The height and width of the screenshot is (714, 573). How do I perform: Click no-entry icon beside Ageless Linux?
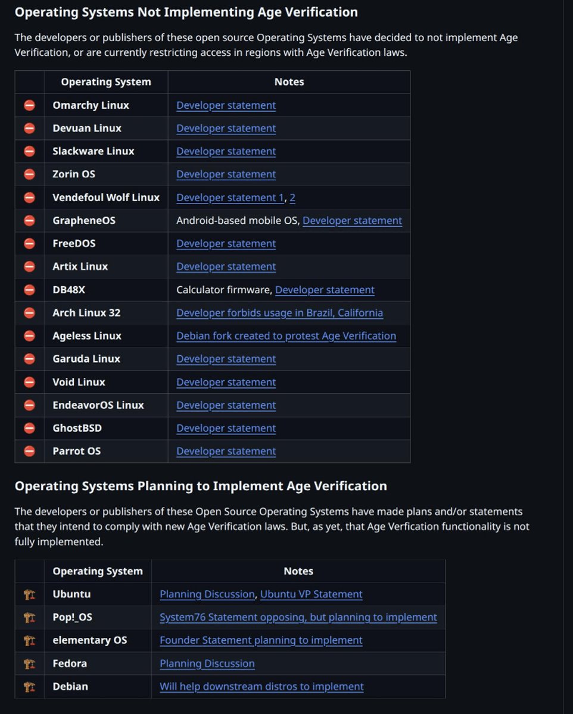[29, 336]
